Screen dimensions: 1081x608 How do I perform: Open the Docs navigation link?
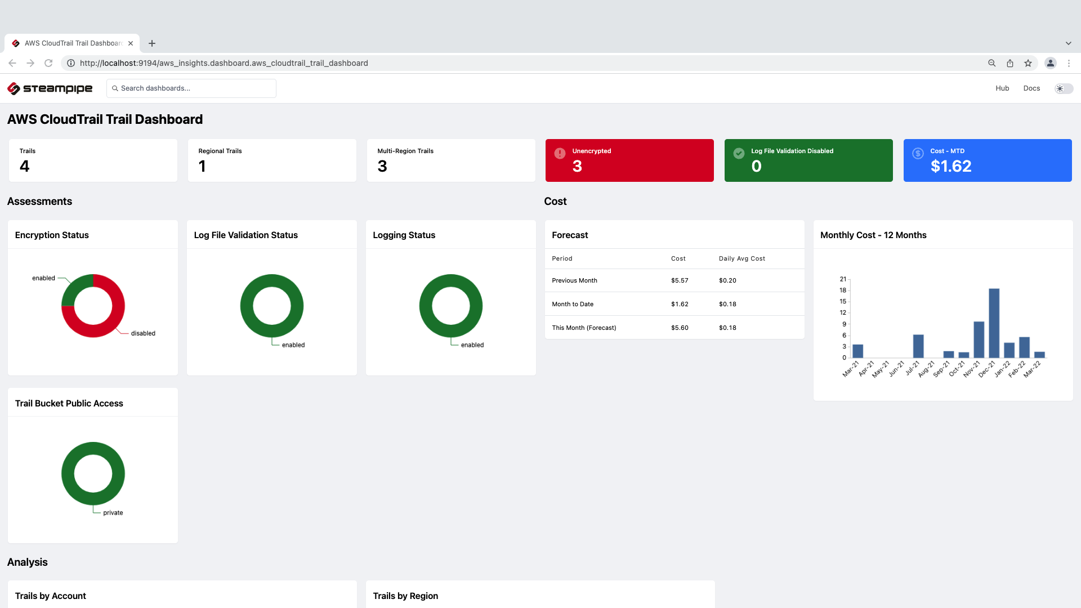pyautogui.click(x=1031, y=88)
